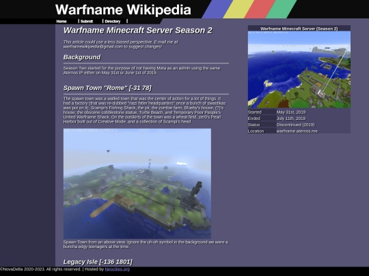Select the warfname.aternos.me location value
Screen dimensions: 369x276
(297, 132)
